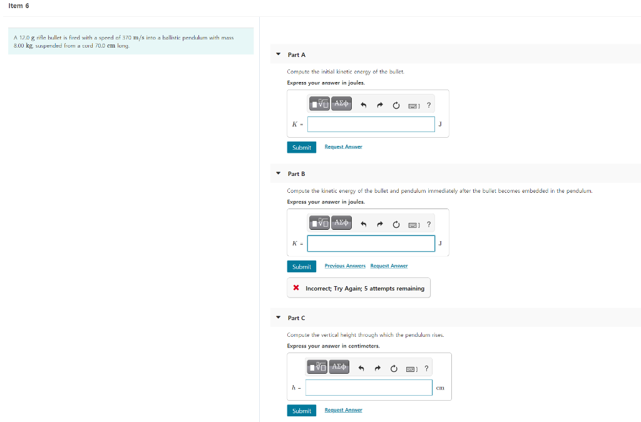The width and height of the screenshot is (641, 422).
Task: Click the reset icon in Part B toolbar
Action: [x=396, y=225]
